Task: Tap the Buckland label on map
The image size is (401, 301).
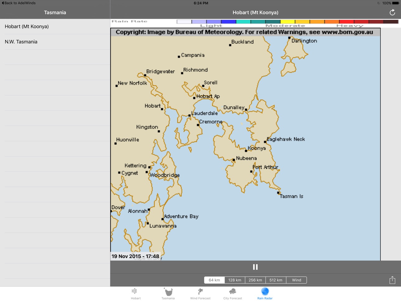Action: click(x=242, y=42)
